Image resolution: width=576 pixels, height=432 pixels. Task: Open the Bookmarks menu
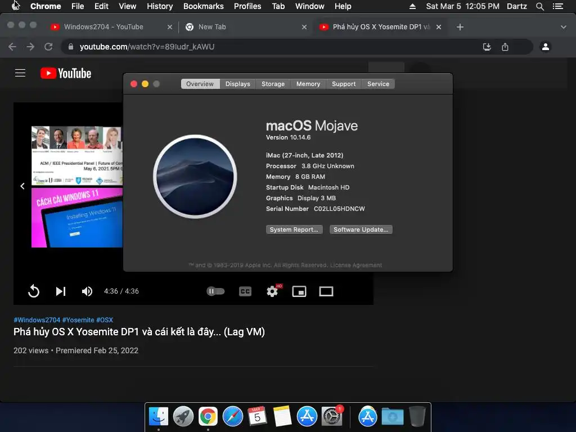click(x=204, y=6)
